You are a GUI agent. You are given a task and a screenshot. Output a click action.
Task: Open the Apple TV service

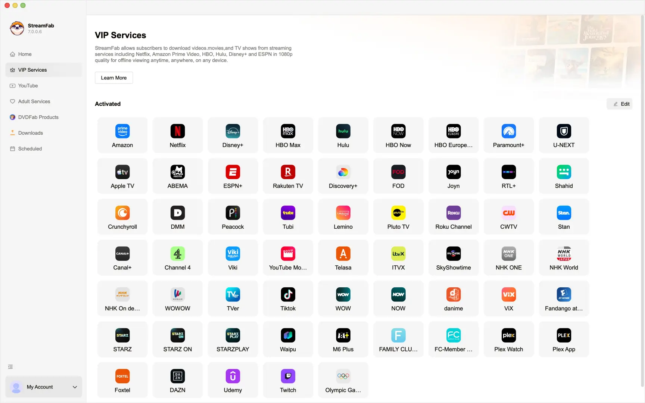tap(122, 176)
